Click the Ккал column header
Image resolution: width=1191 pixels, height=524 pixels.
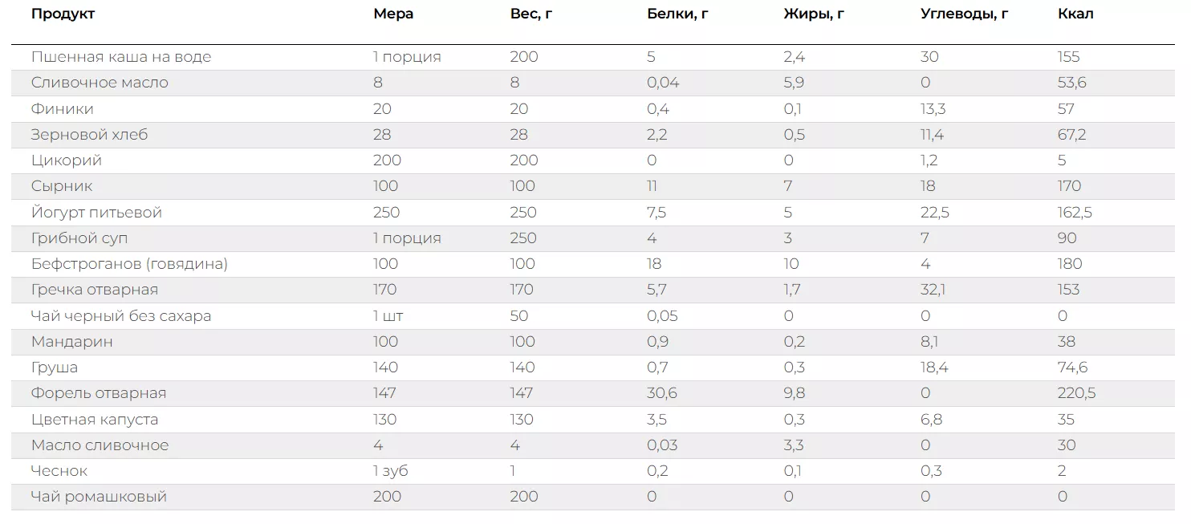(x=1075, y=14)
